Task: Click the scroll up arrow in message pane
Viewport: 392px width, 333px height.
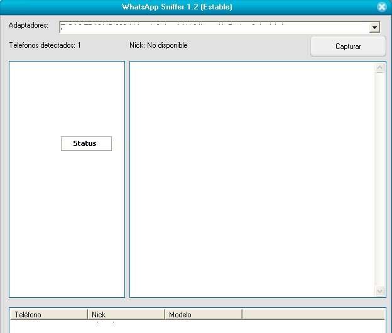Action: (379, 67)
